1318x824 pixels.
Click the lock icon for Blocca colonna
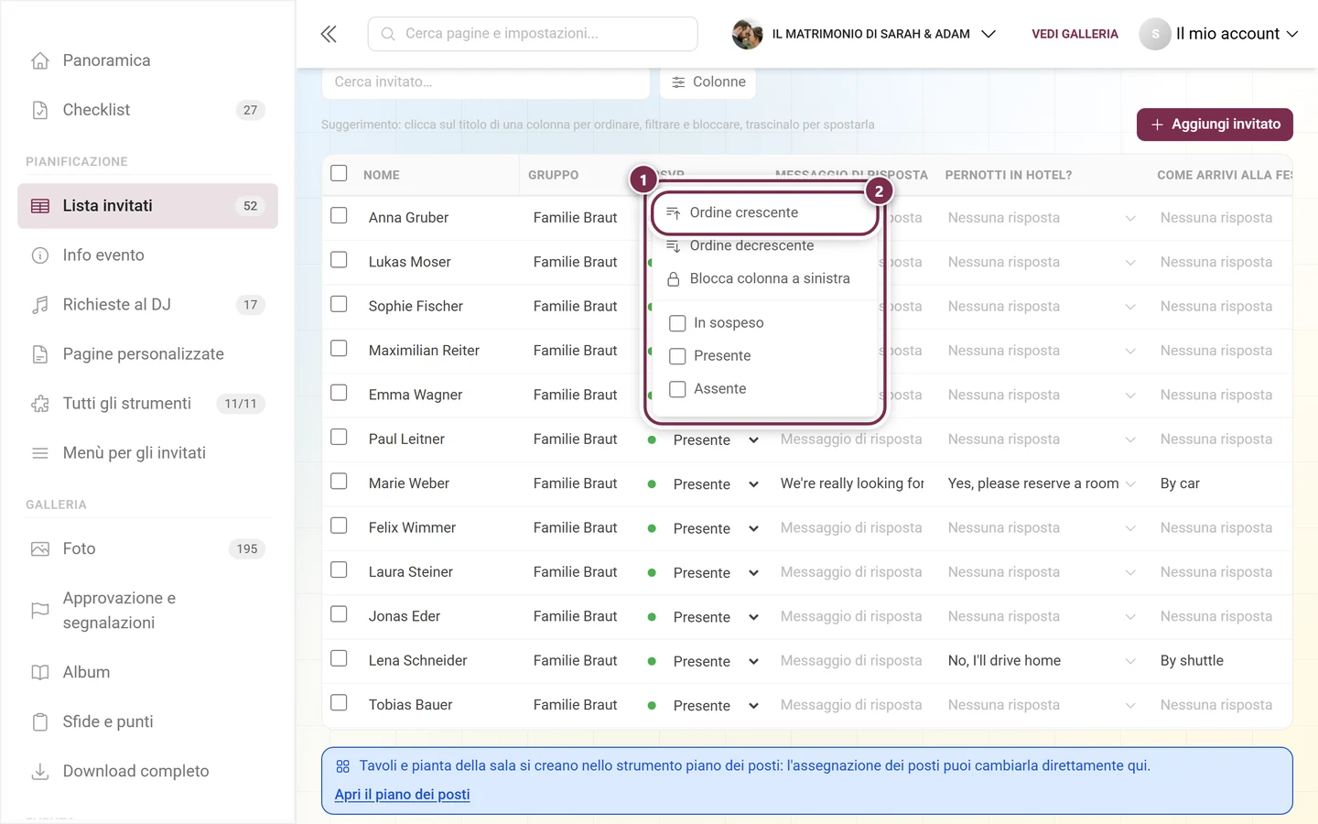click(x=674, y=279)
